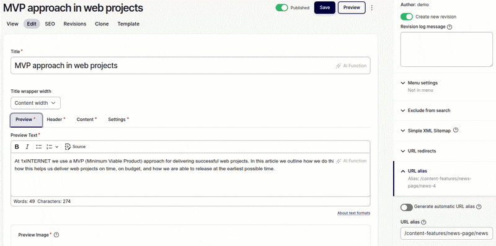Insert a numbered list in editor
The image size is (496, 246).
pyautogui.click(x=49, y=147)
